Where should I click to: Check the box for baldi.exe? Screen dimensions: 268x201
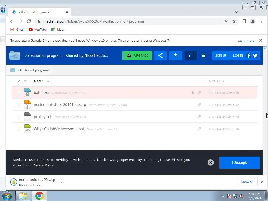point(19,93)
